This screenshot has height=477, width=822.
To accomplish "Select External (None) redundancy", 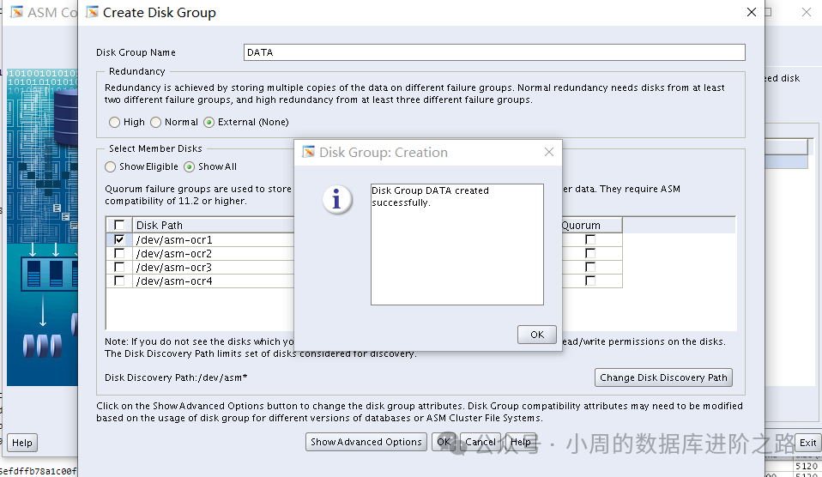I will point(209,123).
